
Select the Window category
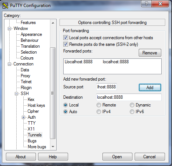point(21,28)
